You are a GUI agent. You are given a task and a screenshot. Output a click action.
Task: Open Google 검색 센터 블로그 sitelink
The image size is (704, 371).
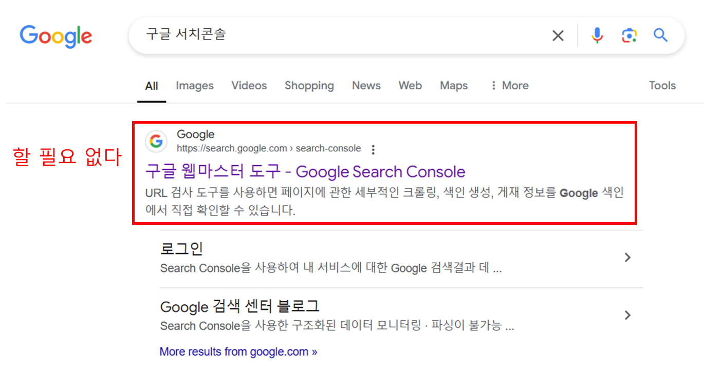click(x=240, y=307)
